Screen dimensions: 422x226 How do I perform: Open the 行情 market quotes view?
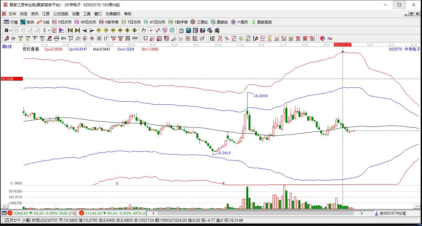click(11, 22)
